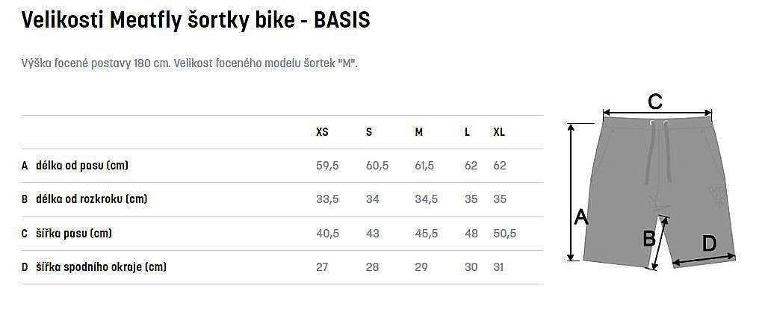Select the S size column header

(369, 132)
